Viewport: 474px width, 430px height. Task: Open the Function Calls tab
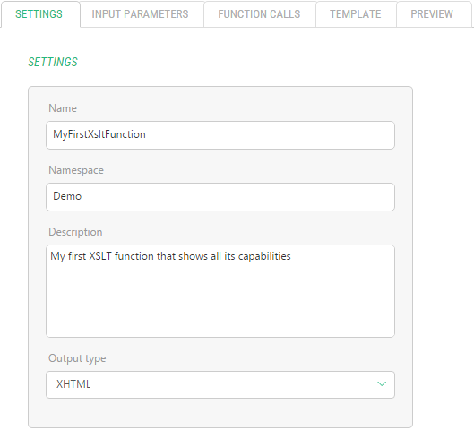pos(259,14)
